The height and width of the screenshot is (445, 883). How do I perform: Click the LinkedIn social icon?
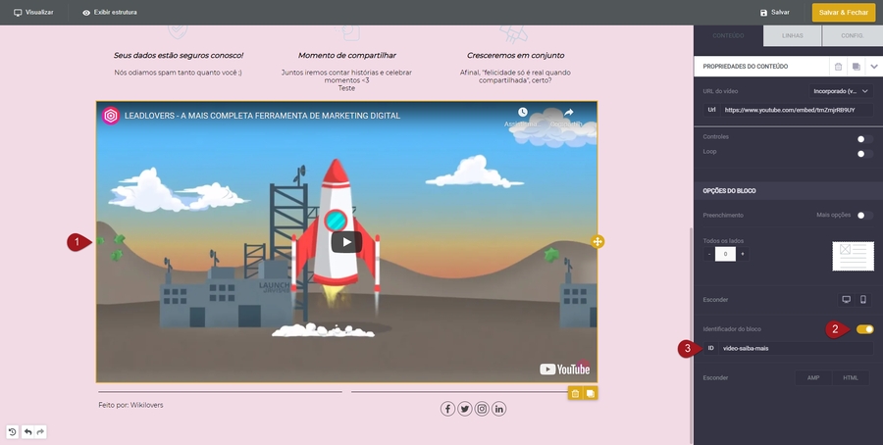499,409
